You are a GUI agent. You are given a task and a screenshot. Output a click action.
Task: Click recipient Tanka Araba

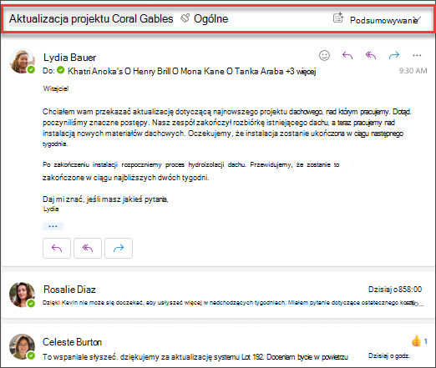[259, 72]
